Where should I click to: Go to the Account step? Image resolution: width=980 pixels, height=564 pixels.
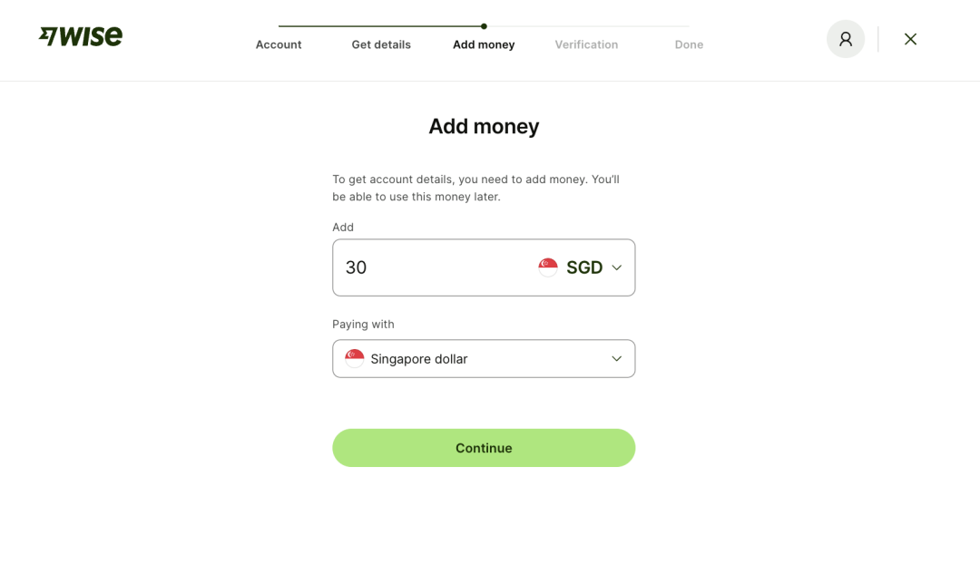[x=279, y=44]
